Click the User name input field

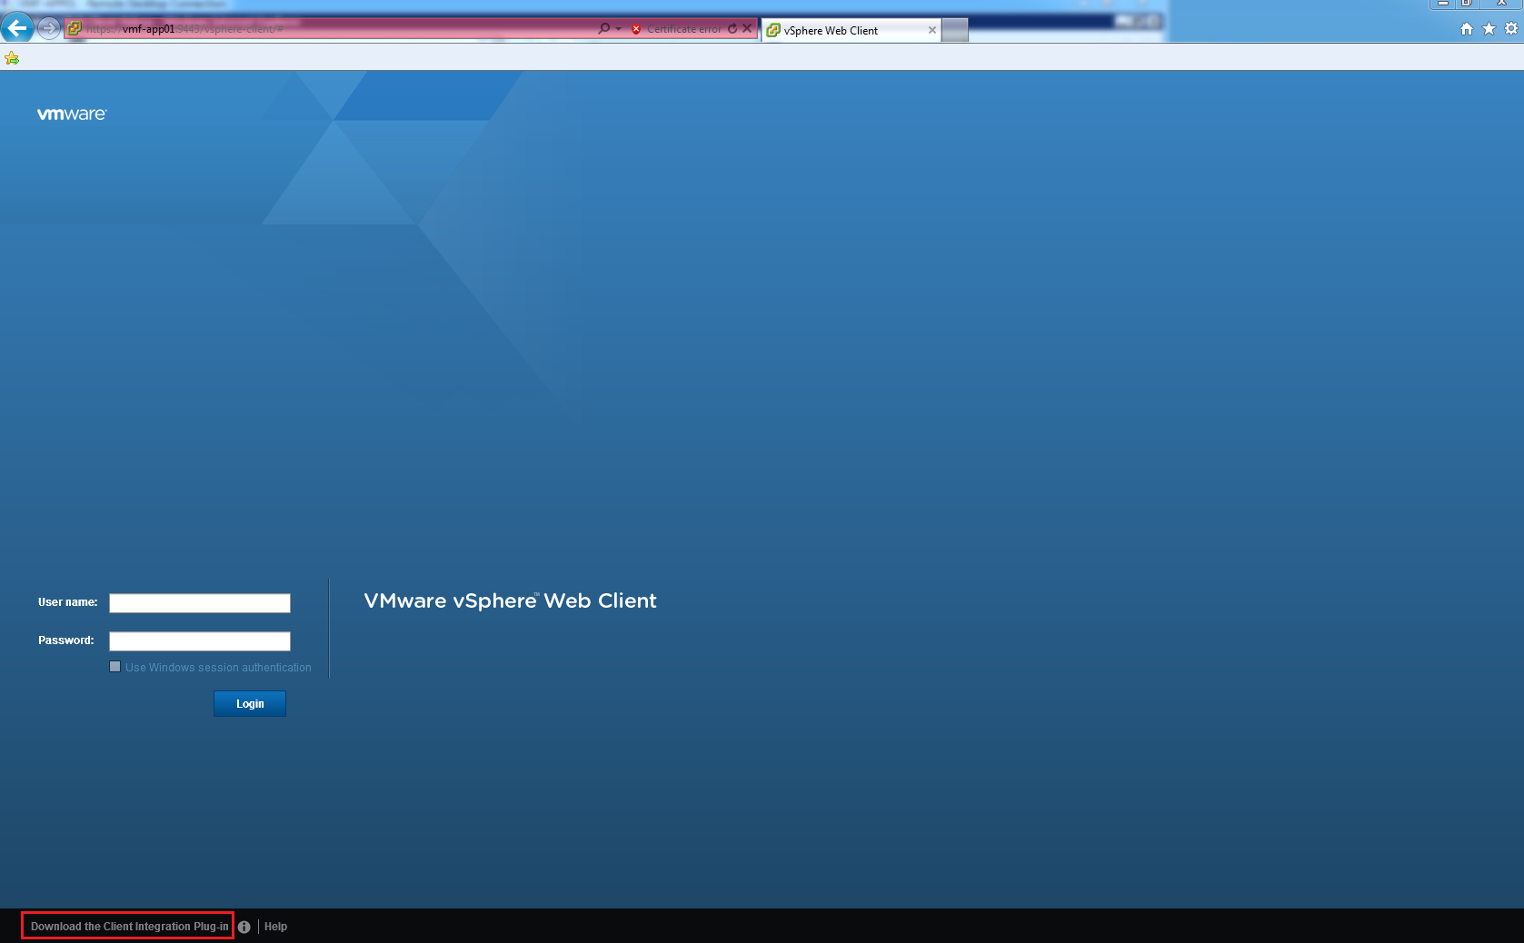200,603
